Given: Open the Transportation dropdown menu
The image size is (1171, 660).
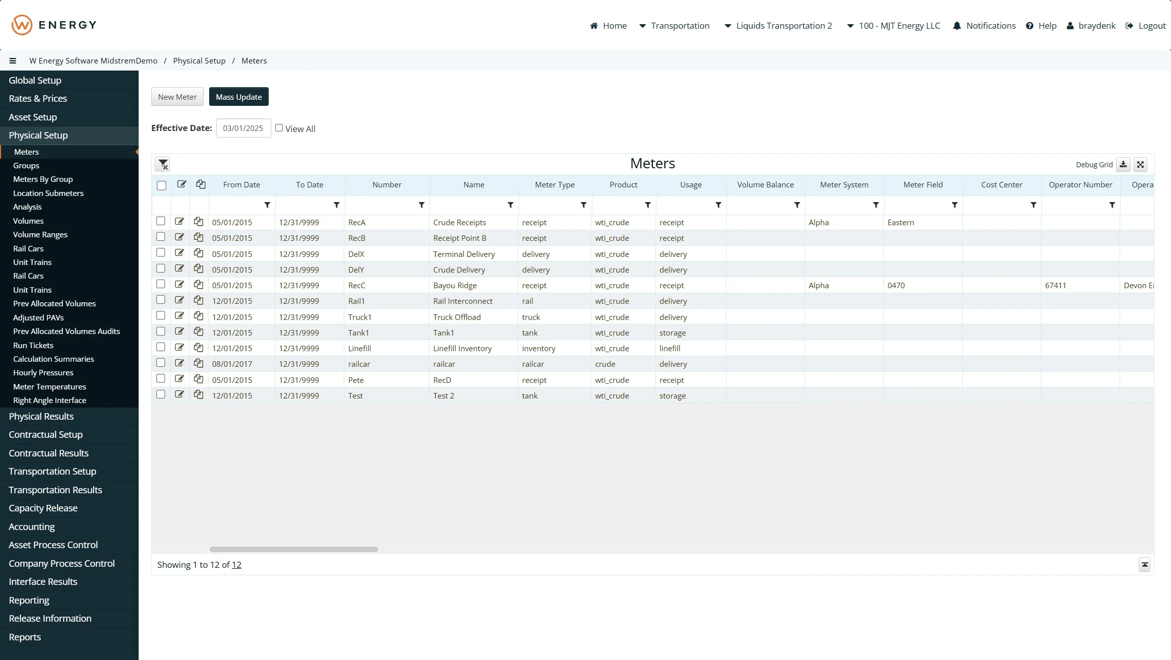Looking at the screenshot, I should 674,26.
